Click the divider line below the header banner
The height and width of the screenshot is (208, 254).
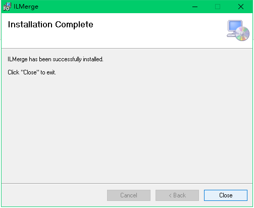pos(127,49)
